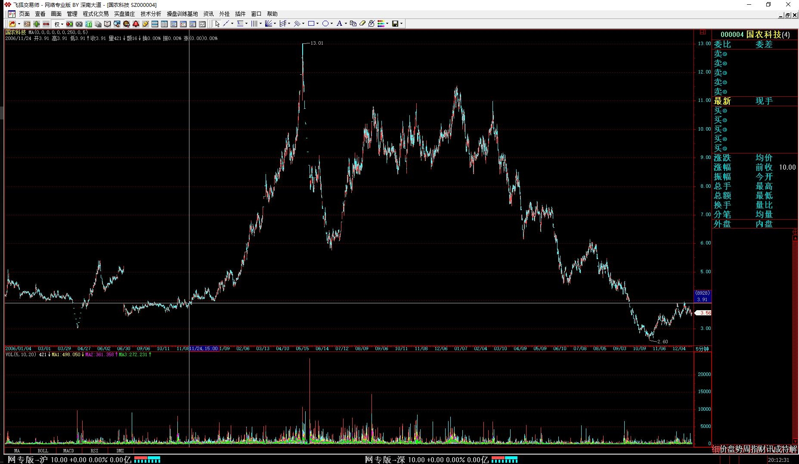799x464 pixels.
Task: Click the RSI indicator toolbar icon
Action: [27, 24]
